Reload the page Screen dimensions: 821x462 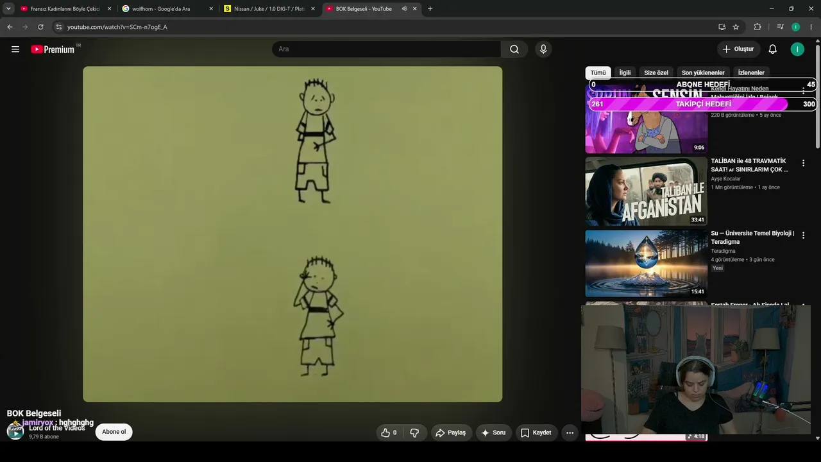click(40, 27)
